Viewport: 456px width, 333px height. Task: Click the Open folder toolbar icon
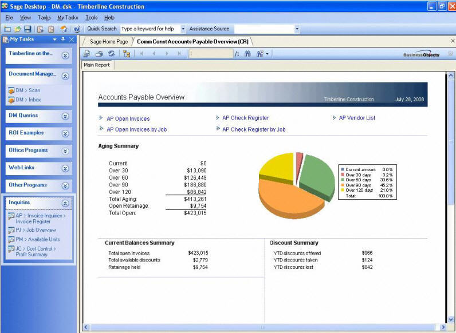[17, 29]
